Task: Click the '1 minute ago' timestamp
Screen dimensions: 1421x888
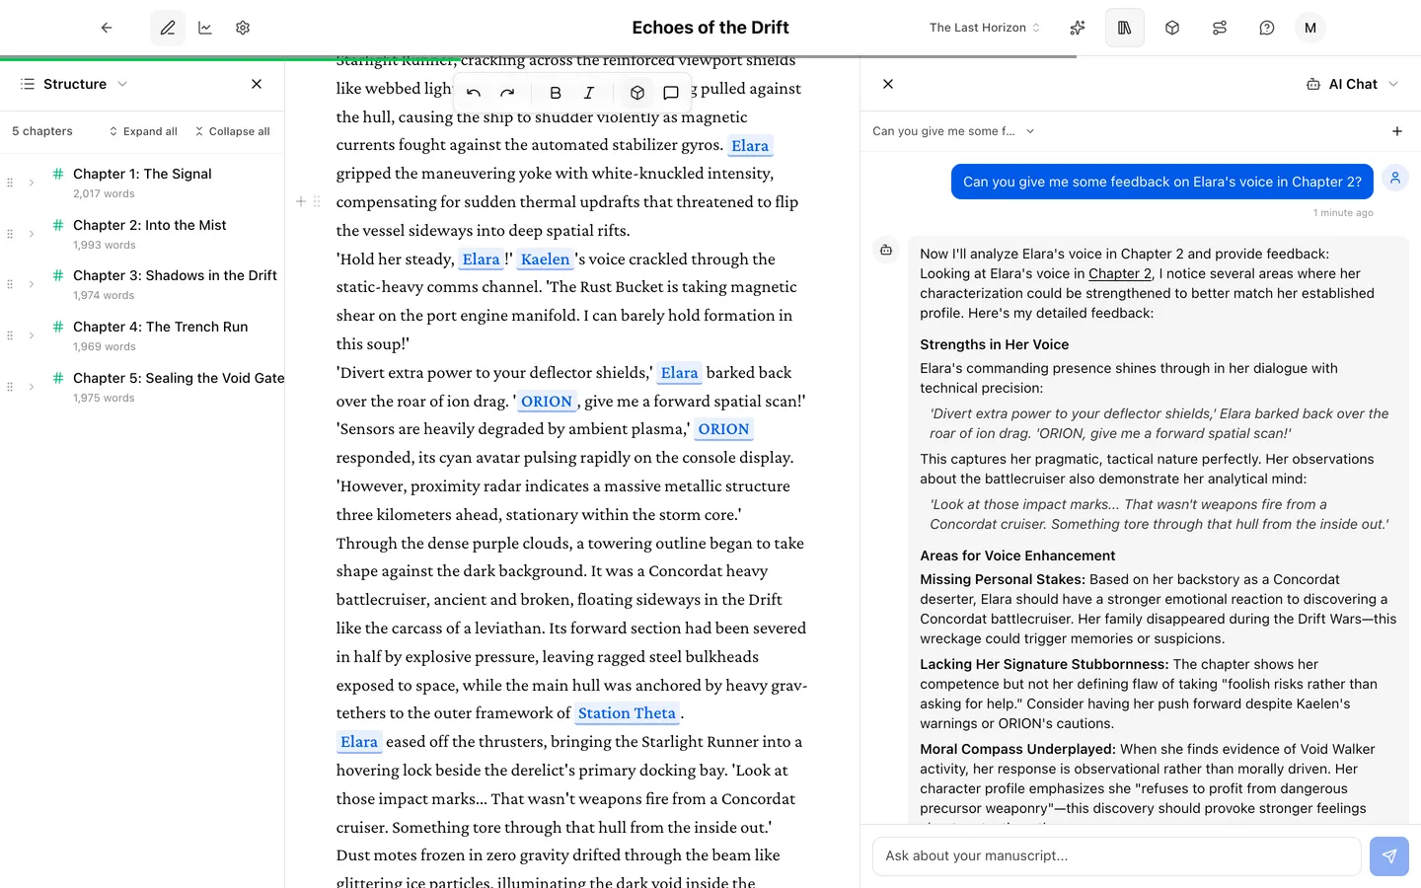Action: (1343, 213)
